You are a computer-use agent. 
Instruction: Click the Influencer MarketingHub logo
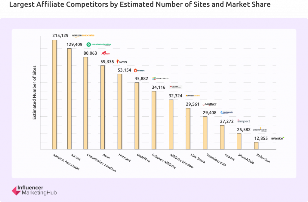click(34, 190)
